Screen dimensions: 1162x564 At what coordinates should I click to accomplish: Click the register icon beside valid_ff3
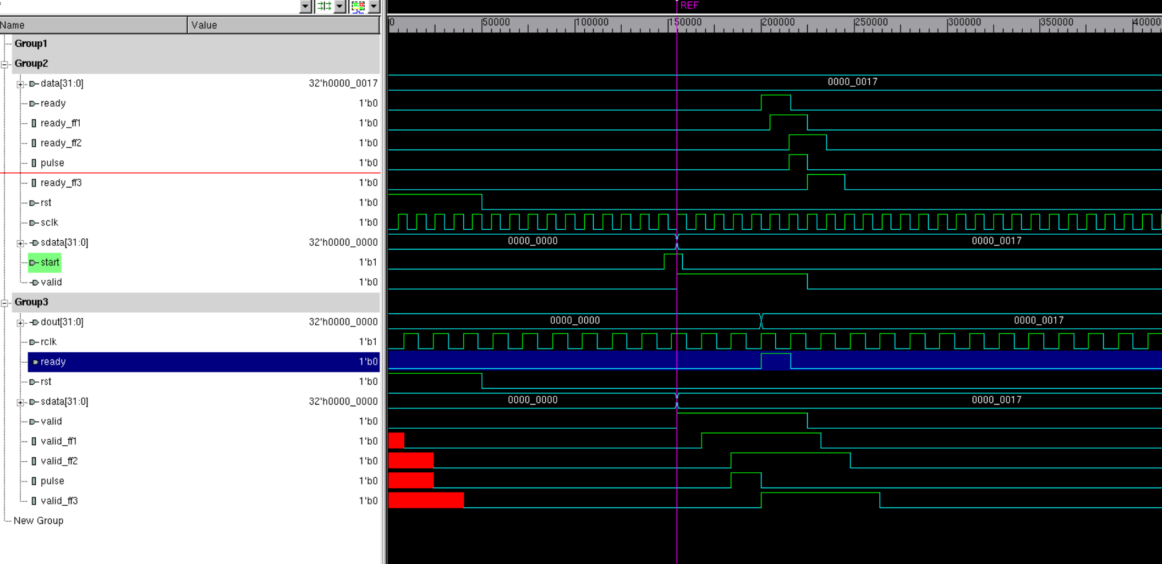coord(34,501)
